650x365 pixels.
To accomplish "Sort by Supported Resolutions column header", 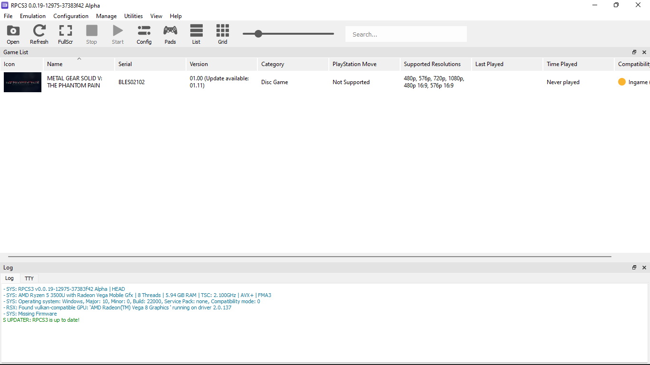I will coord(436,64).
